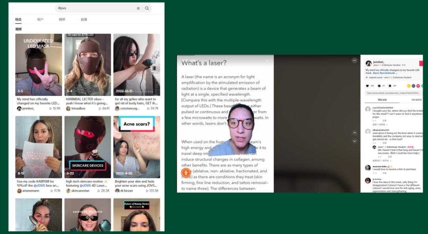Click the trinaalbus avatar icon

click(x=68, y=108)
